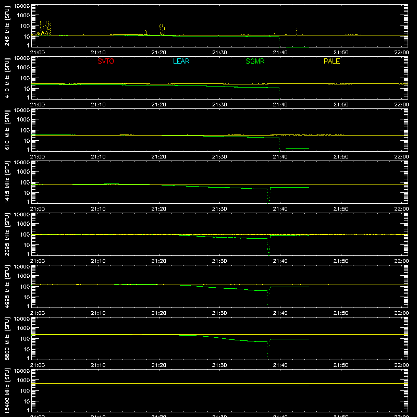Click the green SGMR drop near 21:40 at 610 MHz
The image size is (417, 417).
[279, 144]
